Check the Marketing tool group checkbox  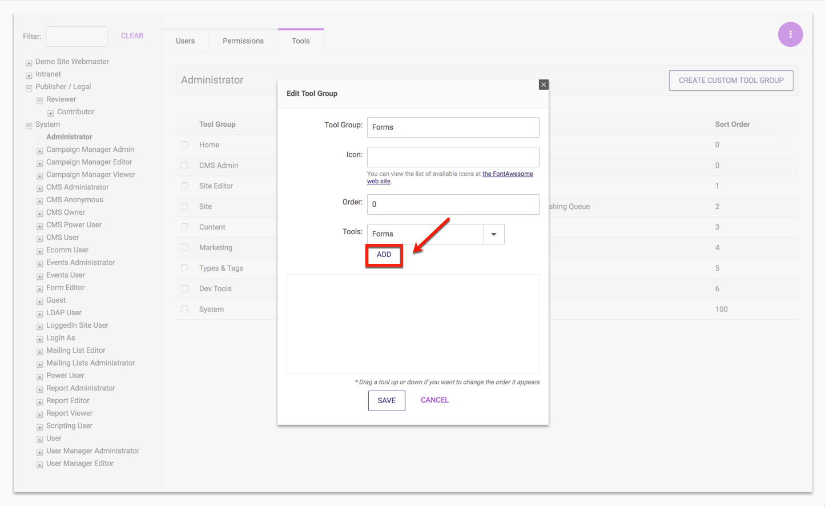(184, 248)
